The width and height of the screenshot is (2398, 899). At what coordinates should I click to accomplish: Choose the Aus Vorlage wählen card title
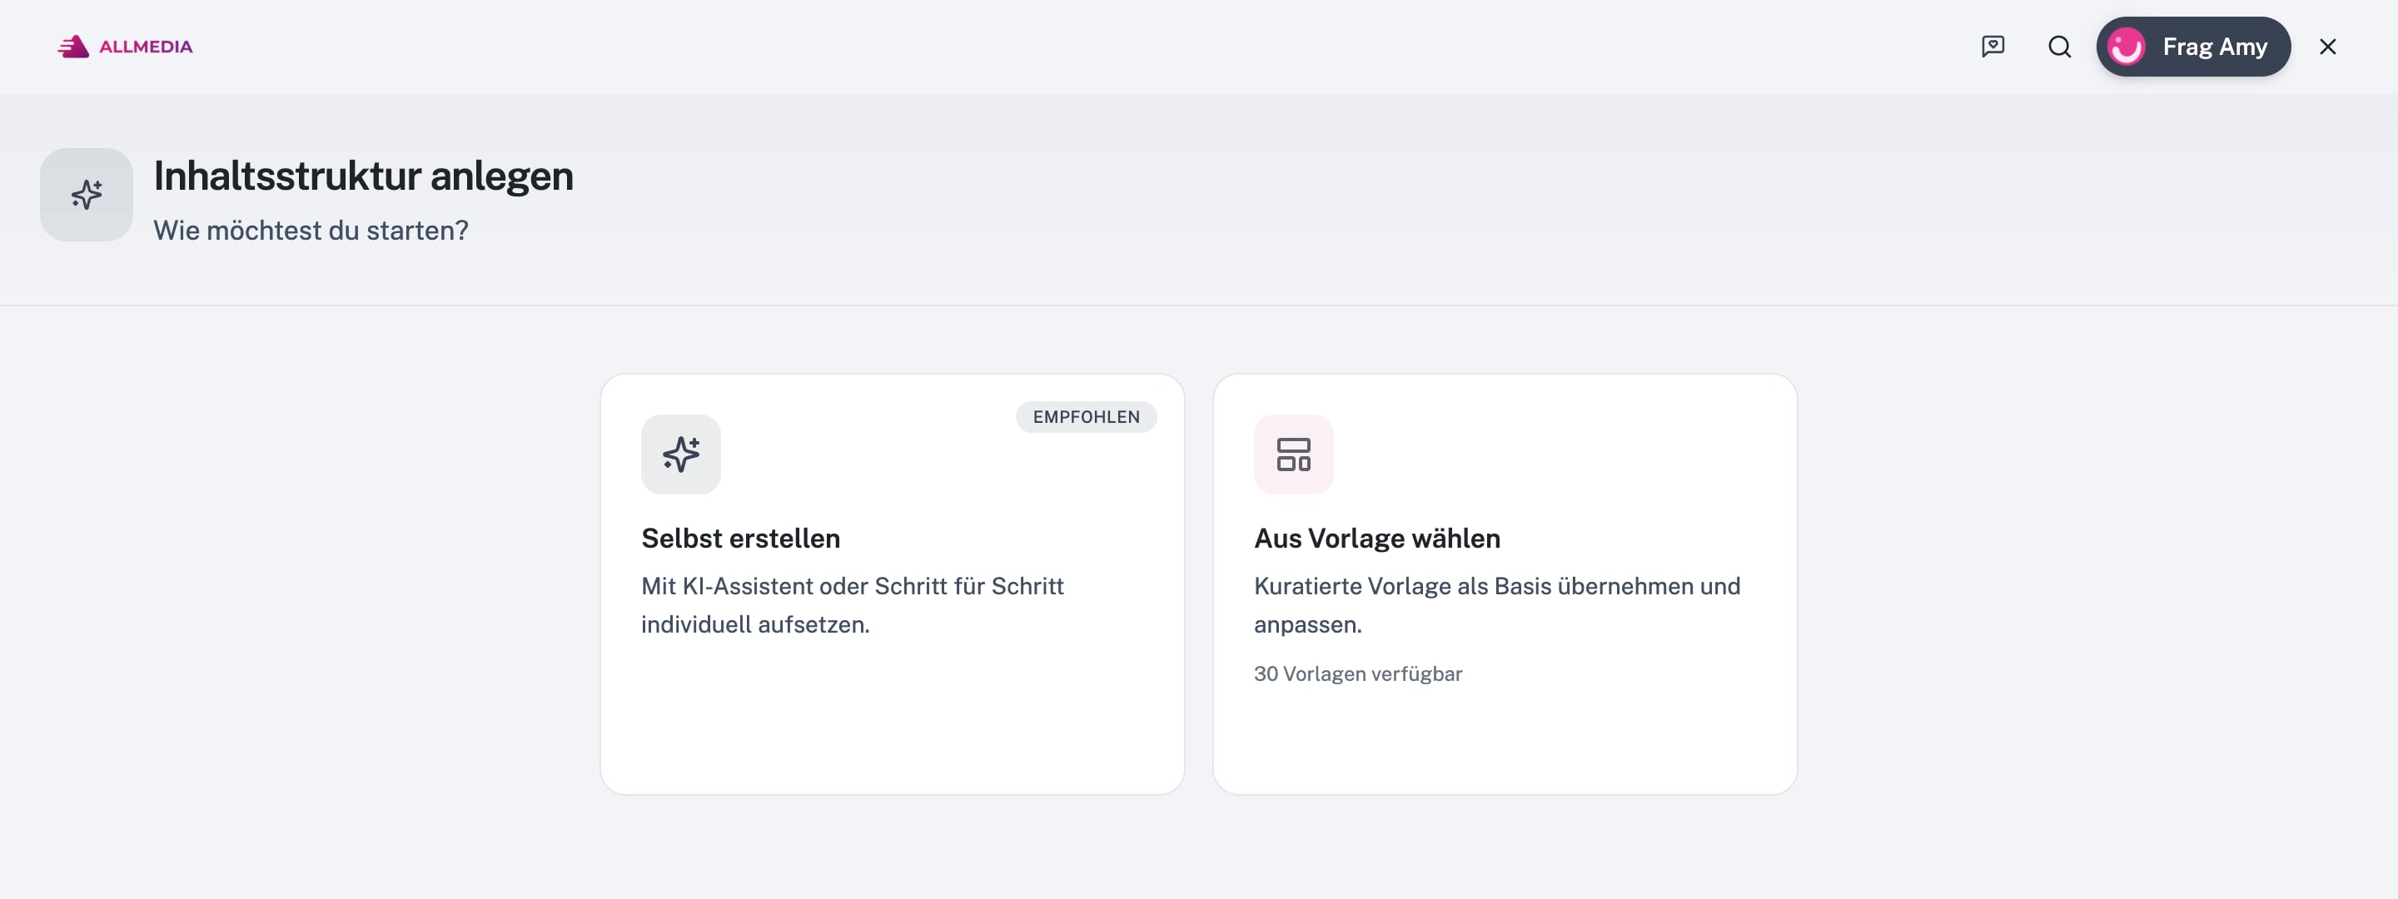tap(1377, 538)
